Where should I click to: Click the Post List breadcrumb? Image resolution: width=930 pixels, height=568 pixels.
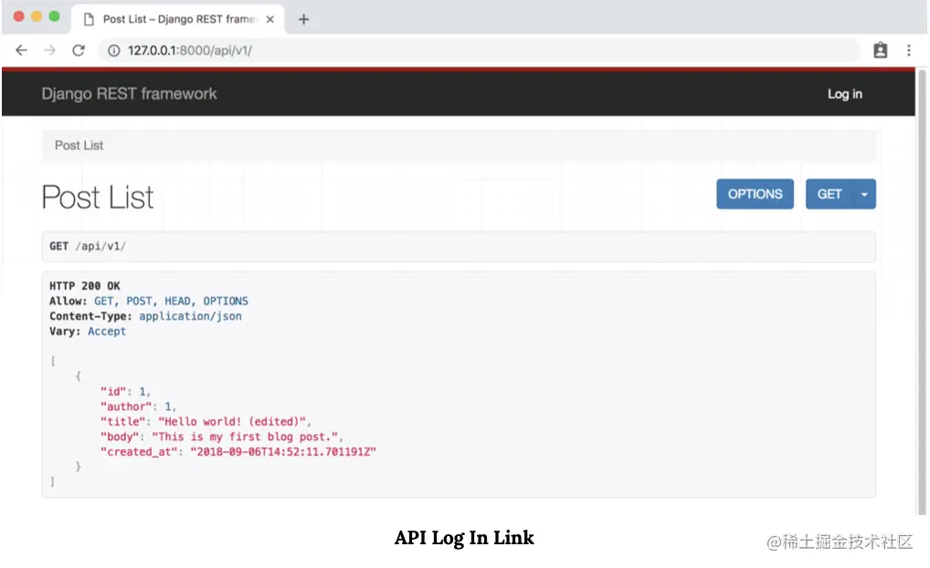coord(79,145)
